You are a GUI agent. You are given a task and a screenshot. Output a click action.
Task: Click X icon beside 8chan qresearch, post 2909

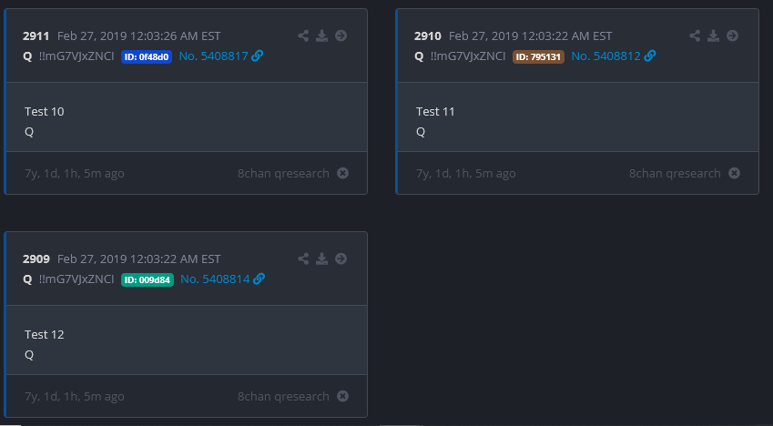click(x=342, y=396)
